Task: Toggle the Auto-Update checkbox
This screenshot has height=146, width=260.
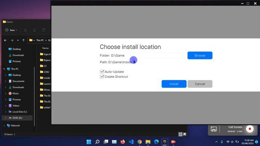Action: (x=102, y=72)
